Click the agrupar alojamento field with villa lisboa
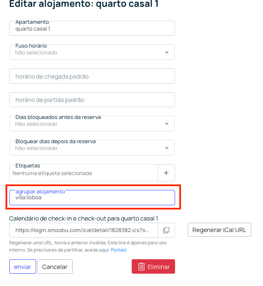The image size is (263, 286). point(92,198)
